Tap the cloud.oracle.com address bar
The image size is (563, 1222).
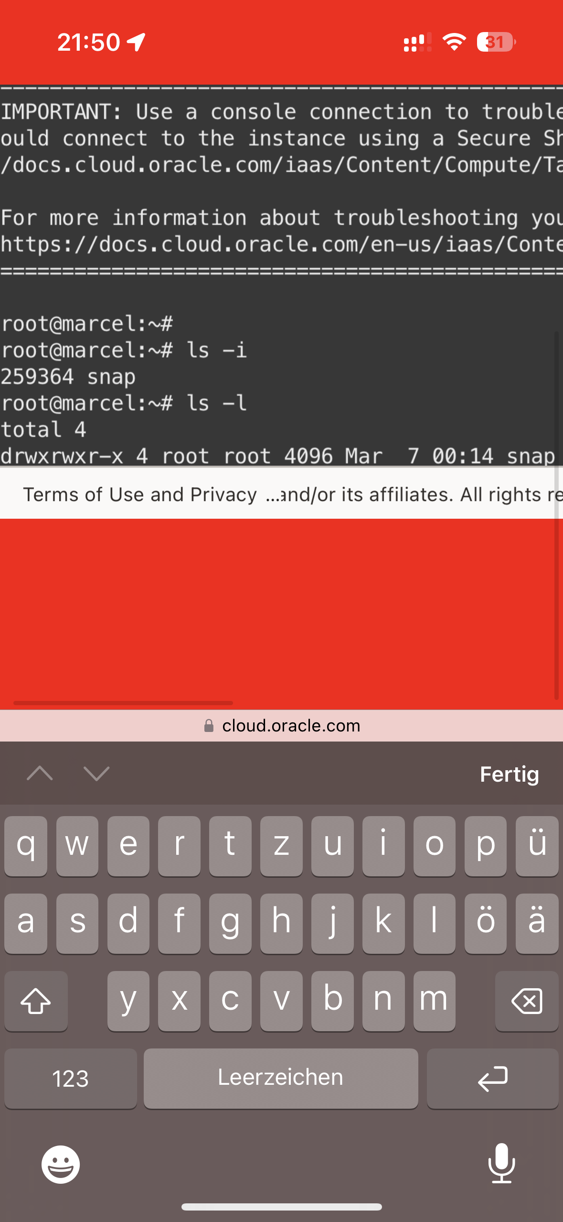pos(281,726)
